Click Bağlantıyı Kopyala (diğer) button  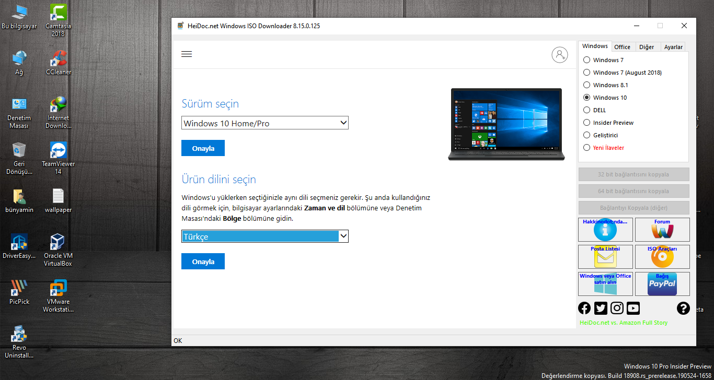[x=634, y=208]
